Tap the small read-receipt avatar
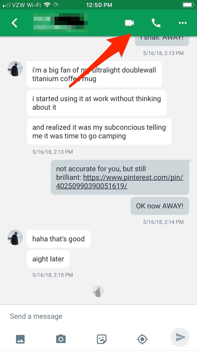The image size is (197, 351). pos(98,291)
